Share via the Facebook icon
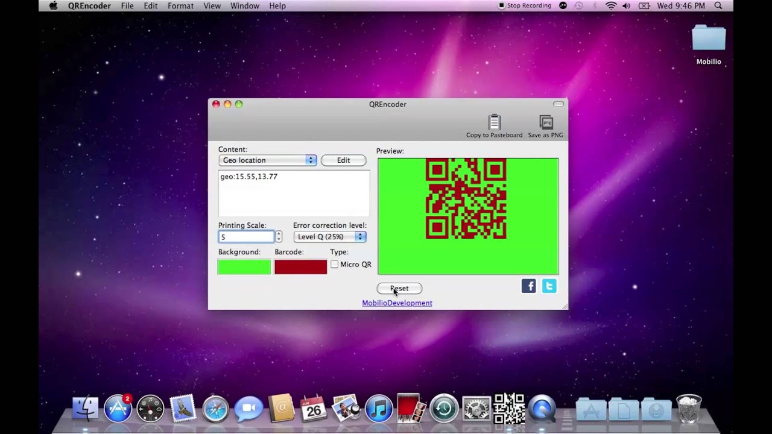The image size is (772, 434). tap(528, 286)
